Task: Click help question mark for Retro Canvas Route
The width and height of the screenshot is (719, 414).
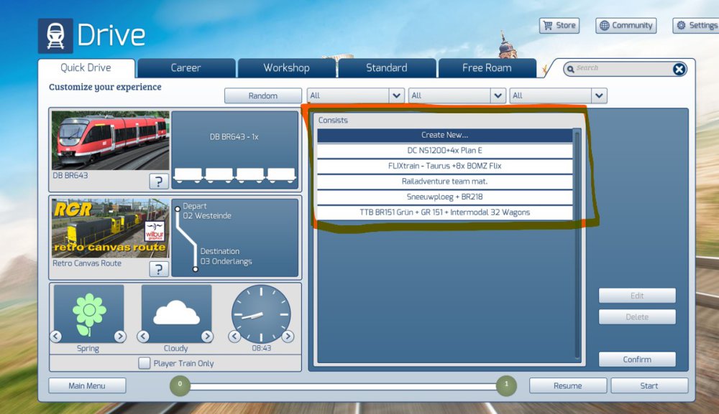Action: [159, 269]
